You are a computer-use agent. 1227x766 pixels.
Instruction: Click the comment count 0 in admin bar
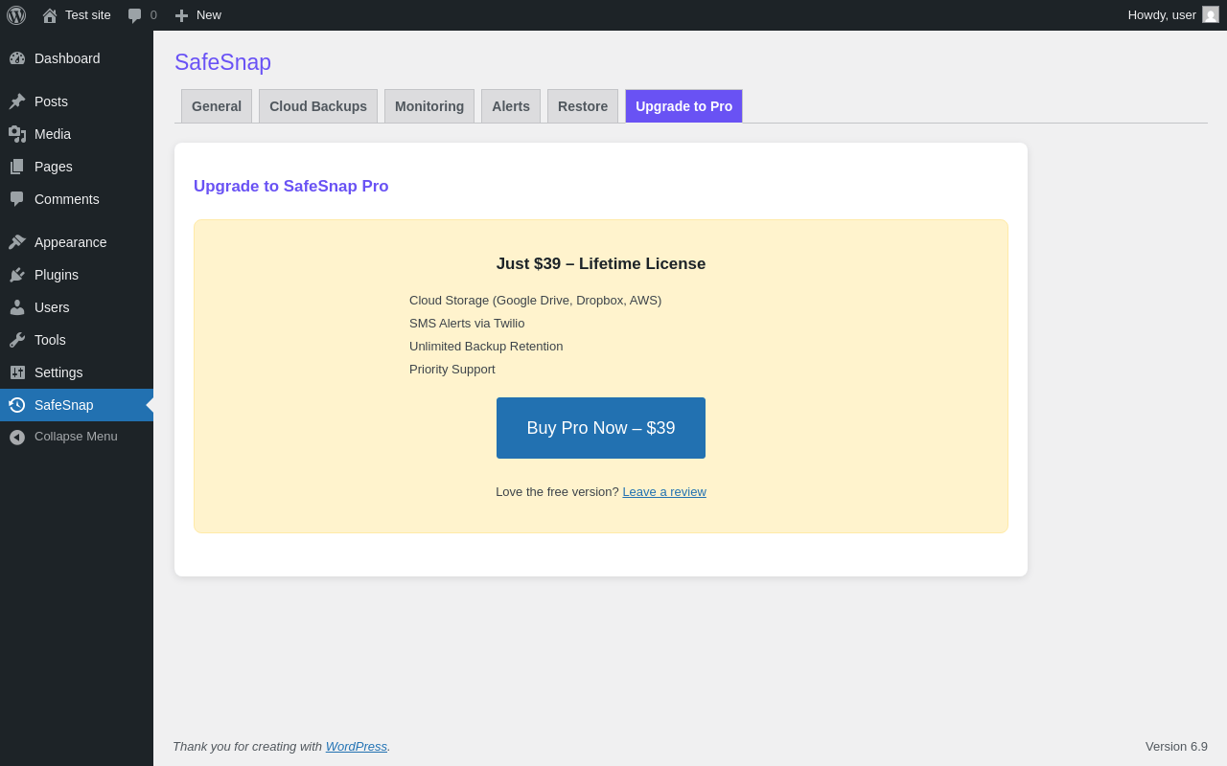click(x=153, y=15)
